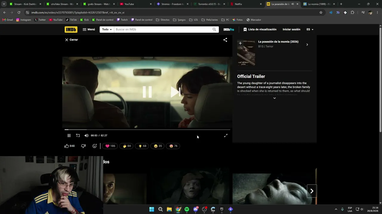Expand the Directos bookmark folder
The width and height of the screenshot is (382, 214).
(163, 20)
